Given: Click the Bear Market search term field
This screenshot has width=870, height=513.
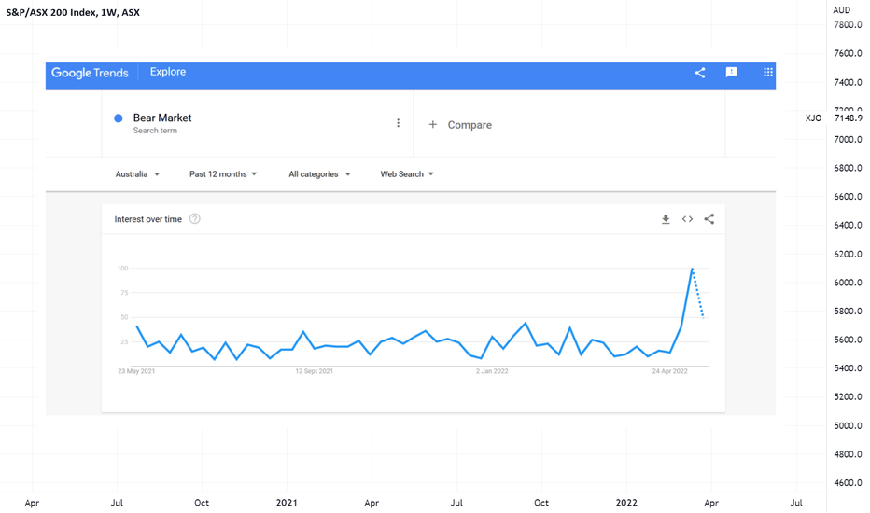Looking at the screenshot, I should [x=258, y=123].
